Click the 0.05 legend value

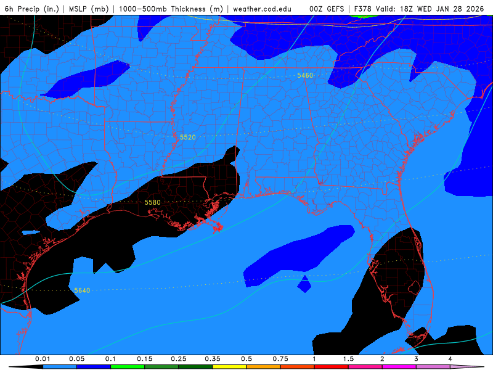pos(76,359)
